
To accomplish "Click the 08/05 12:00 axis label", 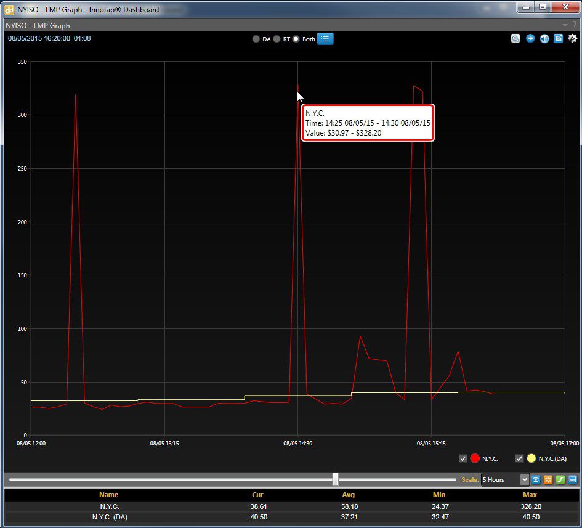I will point(31,444).
